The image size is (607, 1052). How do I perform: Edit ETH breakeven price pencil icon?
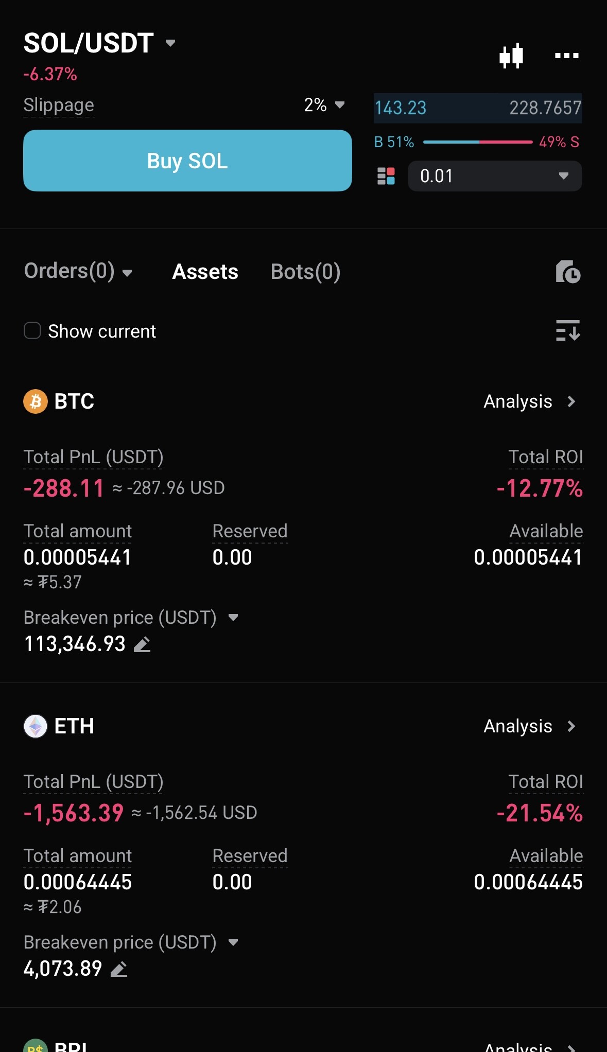119,969
